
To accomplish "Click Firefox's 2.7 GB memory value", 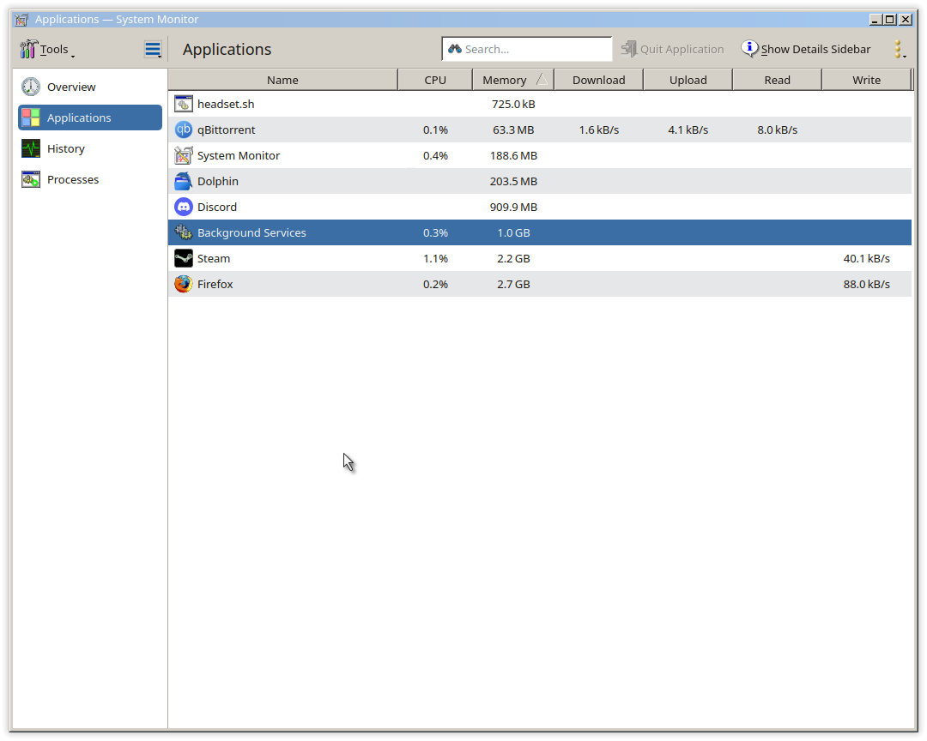I will pos(513,284).
